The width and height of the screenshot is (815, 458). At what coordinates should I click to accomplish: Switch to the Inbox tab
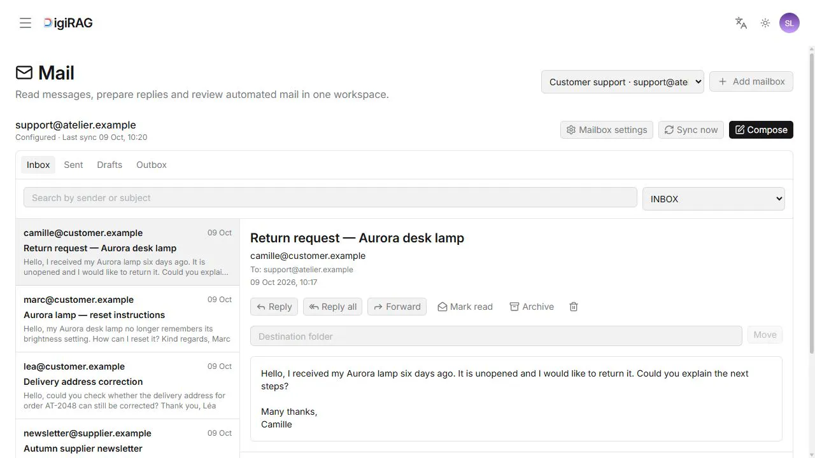pyautogui.click(x=38, y=165)
